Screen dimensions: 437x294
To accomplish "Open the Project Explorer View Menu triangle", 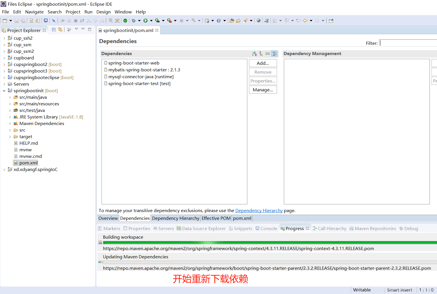I will pyautogui.click(x=76, y=29).
